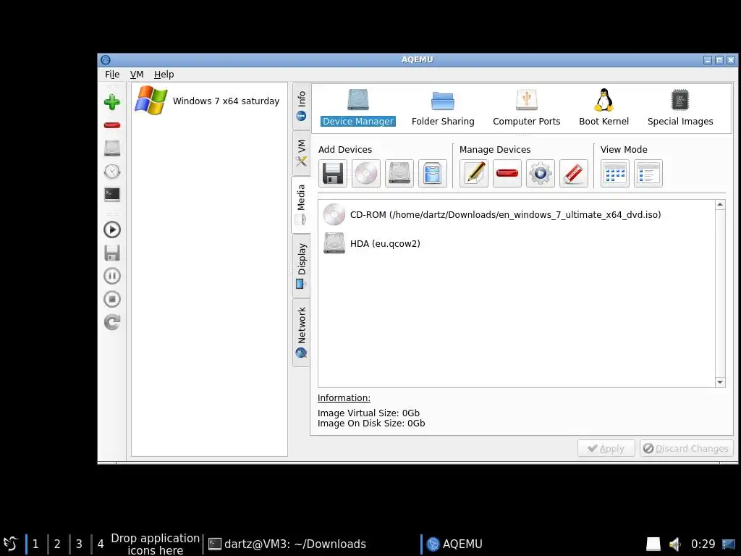Open the VM menu
The height and width of the screenshot is (556, 741).
point(137,75)
